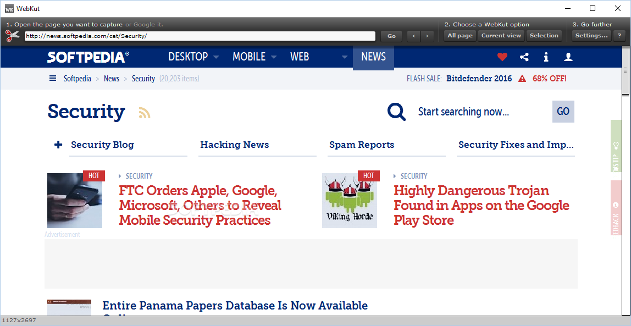Click the Security RSS feed icon
The image size is (631, 326).
(145, 113)
